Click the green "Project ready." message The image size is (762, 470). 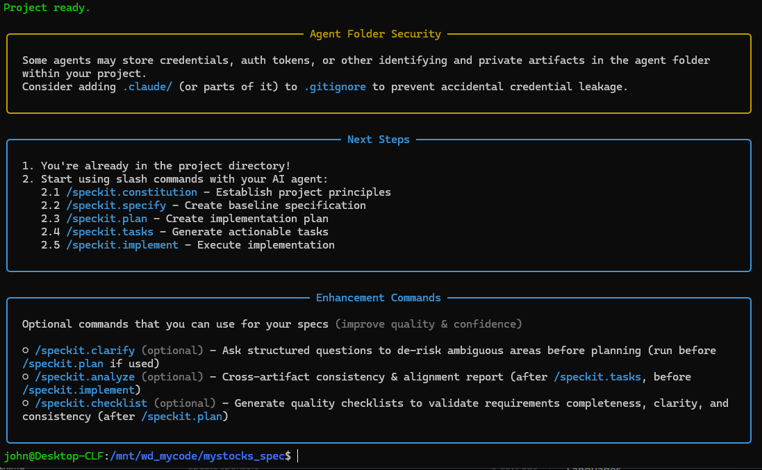(x=47, y=8)
